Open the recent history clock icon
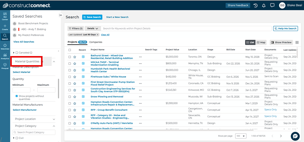This screenshot has width=304, height=142. tap(255, 5)
